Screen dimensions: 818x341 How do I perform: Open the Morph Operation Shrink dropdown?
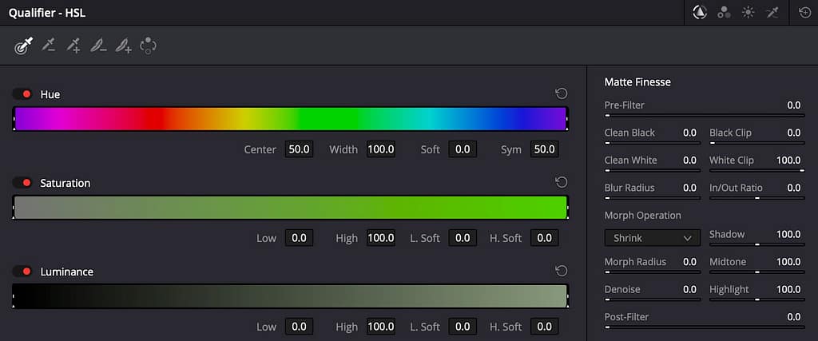[652, 238]
